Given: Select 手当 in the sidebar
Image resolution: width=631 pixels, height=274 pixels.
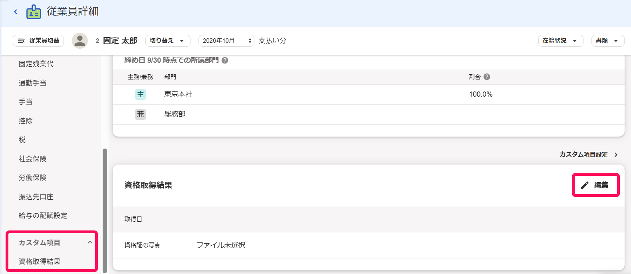Looking at the screenshot, I should 26,102.
